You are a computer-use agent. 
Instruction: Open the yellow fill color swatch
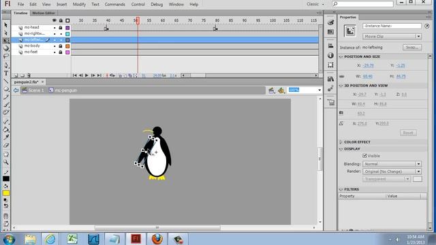tap(6, 193)
